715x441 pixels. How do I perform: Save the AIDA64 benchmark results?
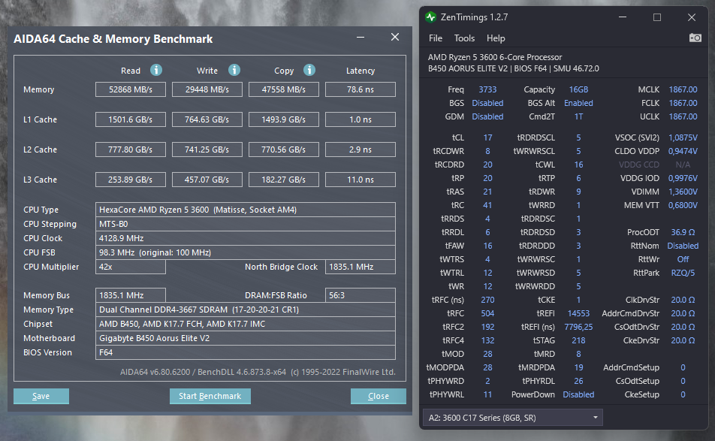tap(41, 396)
